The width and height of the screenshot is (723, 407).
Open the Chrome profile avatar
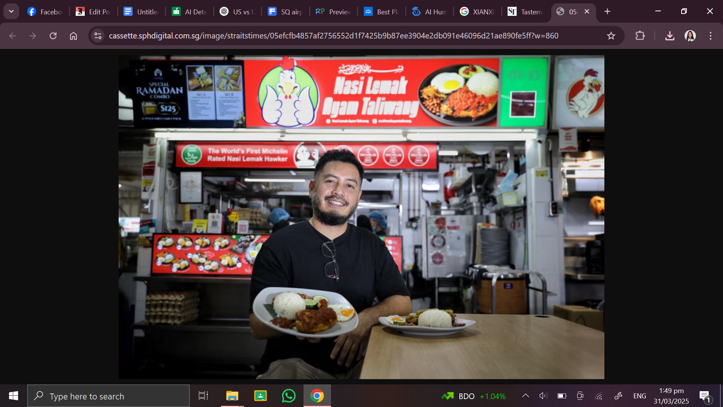point(690,36)
